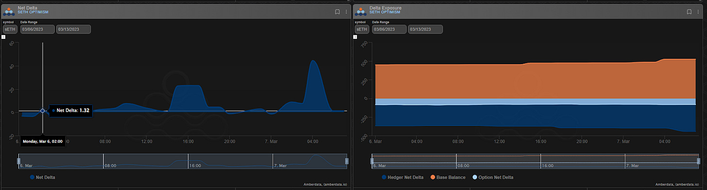Click 08:00 inside the Net Delta navigator
This screenshot has height=190, width=707.
point(111,165)
